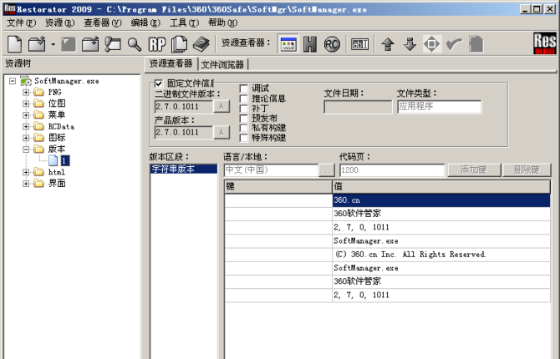Screen dimensions: 560x359
Task: Enable the 私有构建 checkbox
Action: point(244,128)
